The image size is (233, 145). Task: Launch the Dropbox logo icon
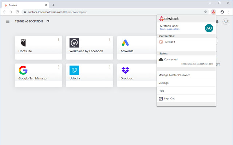[125, 70]
